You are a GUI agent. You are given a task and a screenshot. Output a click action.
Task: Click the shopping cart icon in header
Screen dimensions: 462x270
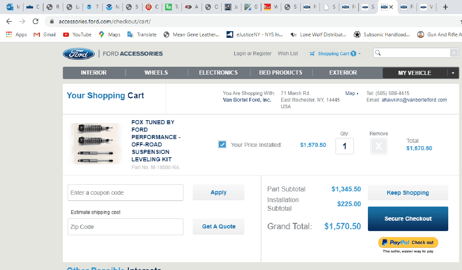click(x=312, y=53)
